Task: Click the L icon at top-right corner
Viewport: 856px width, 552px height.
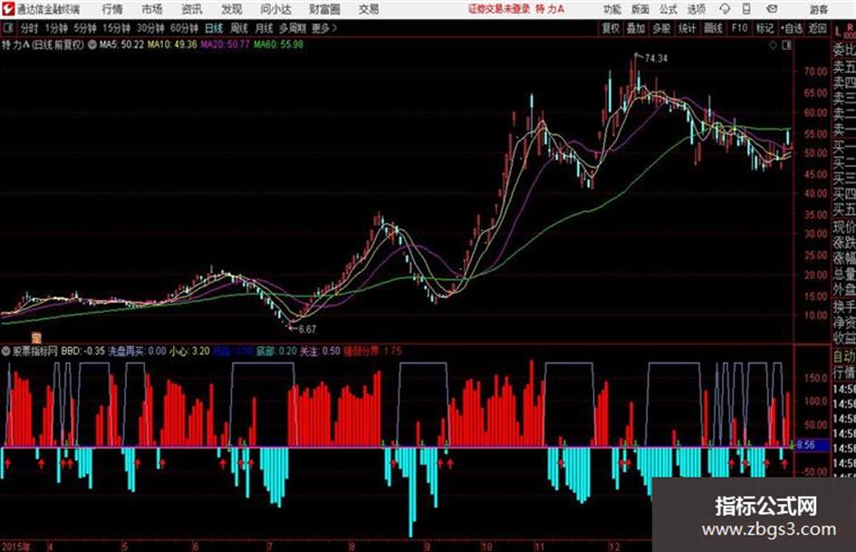Action: click(x=838, y=32)
